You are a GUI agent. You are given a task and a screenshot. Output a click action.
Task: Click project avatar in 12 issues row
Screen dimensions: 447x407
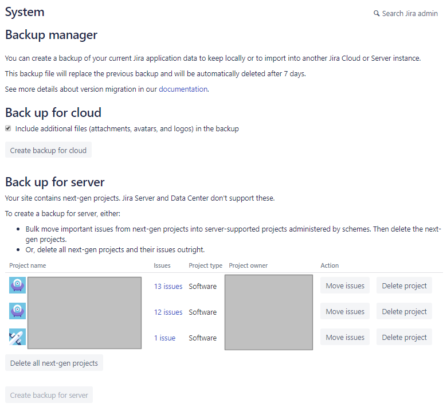pyautogui.click(x=17, y=311)
